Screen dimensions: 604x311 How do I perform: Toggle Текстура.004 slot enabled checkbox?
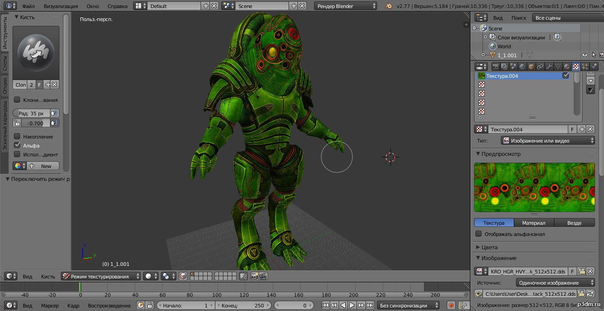point(566,76)
